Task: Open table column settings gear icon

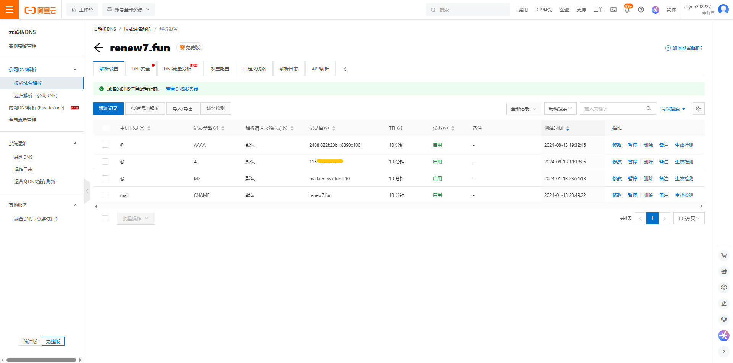Action: coord(698,109)
